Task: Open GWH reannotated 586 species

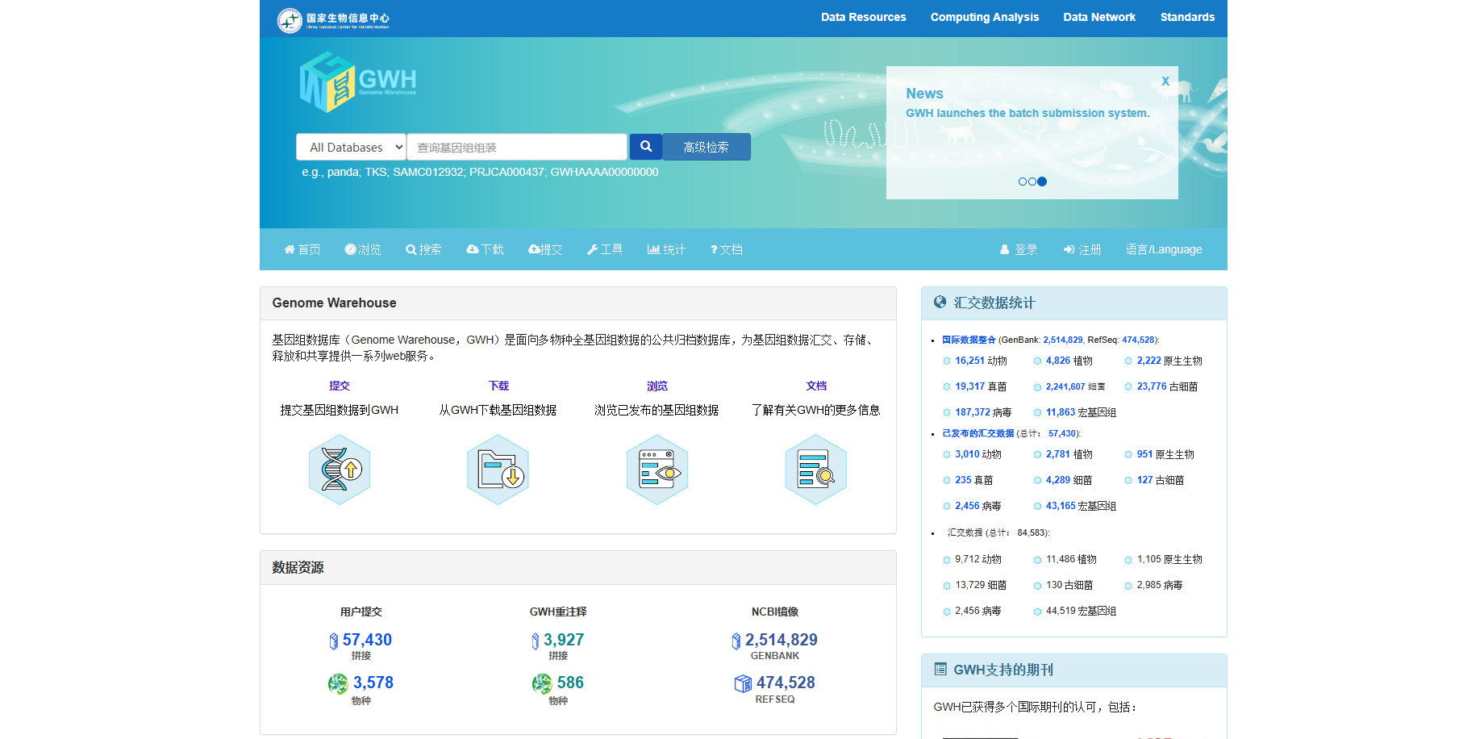Action: click(x=570, y=683)
